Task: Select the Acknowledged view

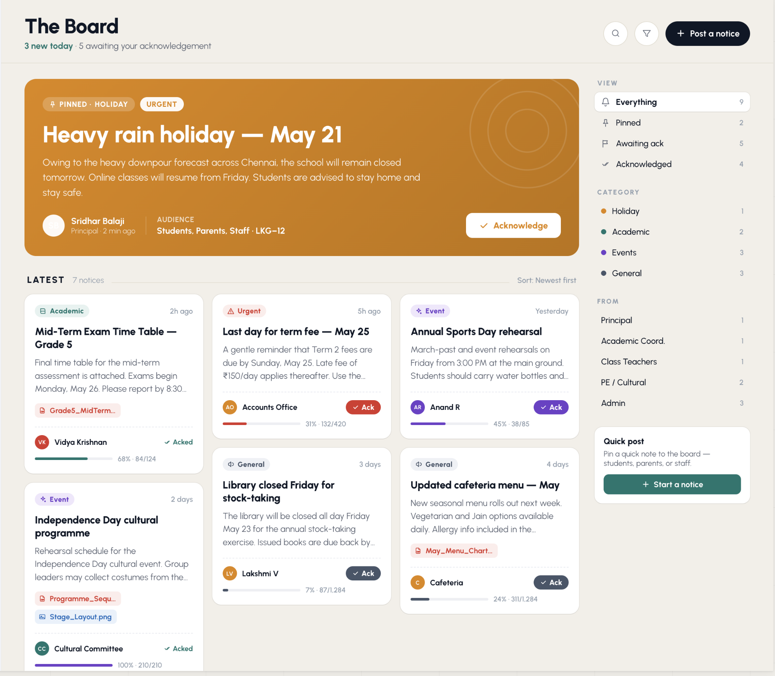Action: tap(672, 164)
